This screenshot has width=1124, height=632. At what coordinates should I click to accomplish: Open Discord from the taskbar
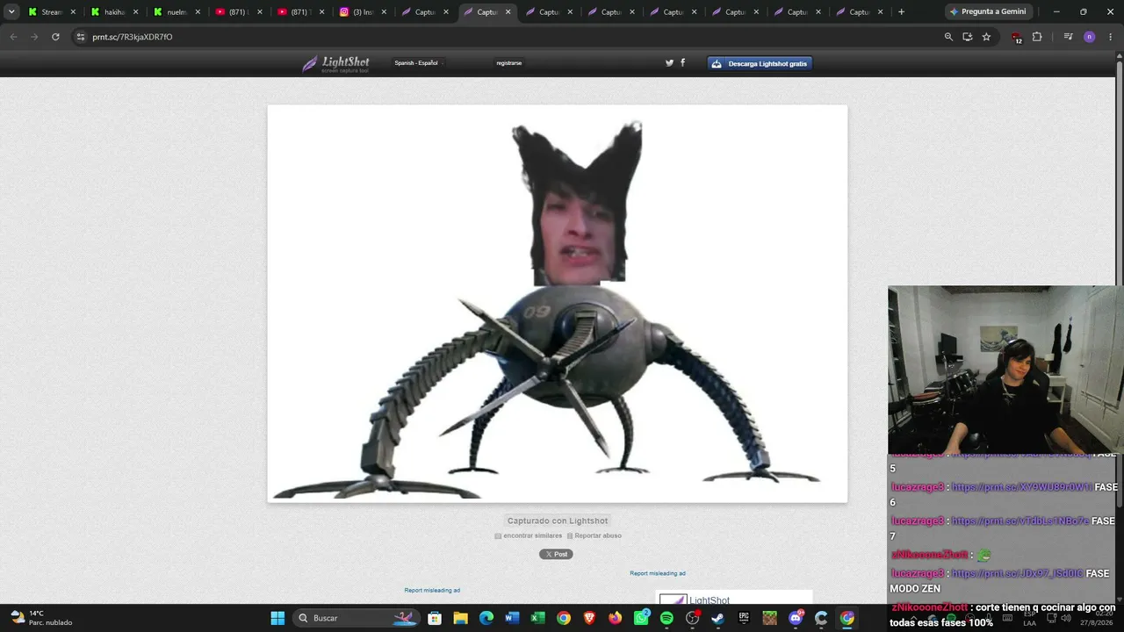tap(796, 618)
